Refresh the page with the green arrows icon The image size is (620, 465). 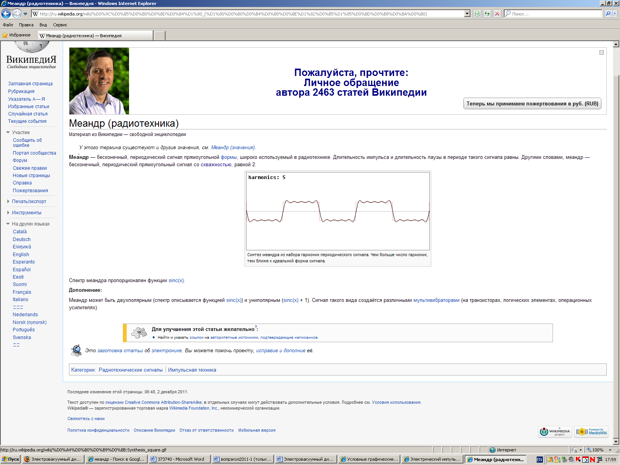pyautogui.click(x=487, y=14)
